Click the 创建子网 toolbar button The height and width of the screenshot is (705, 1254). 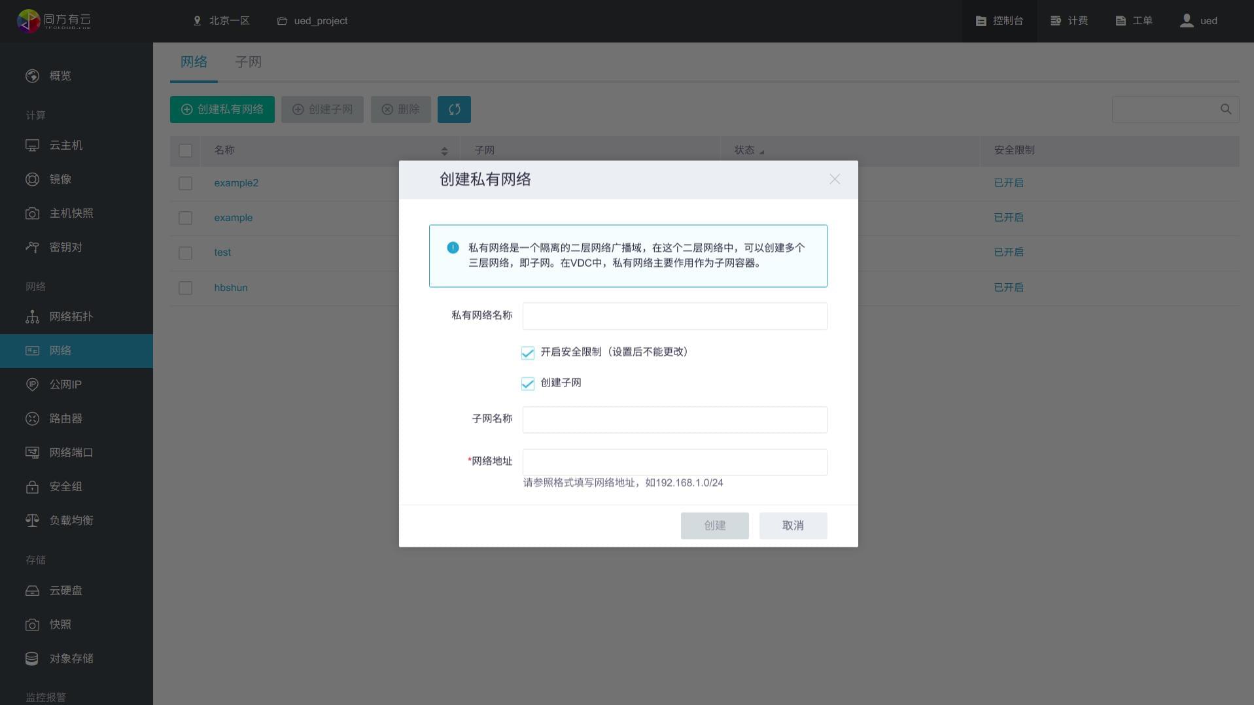coord(322,109)
